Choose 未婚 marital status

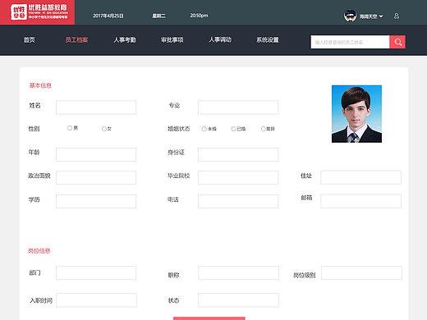204,129
